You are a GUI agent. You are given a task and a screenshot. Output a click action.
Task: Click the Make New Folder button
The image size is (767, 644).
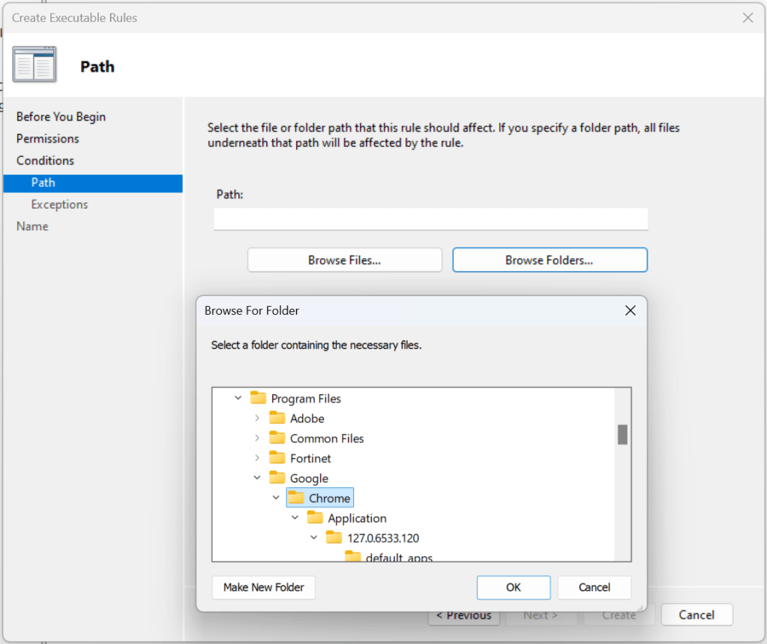tap(264, 587)
